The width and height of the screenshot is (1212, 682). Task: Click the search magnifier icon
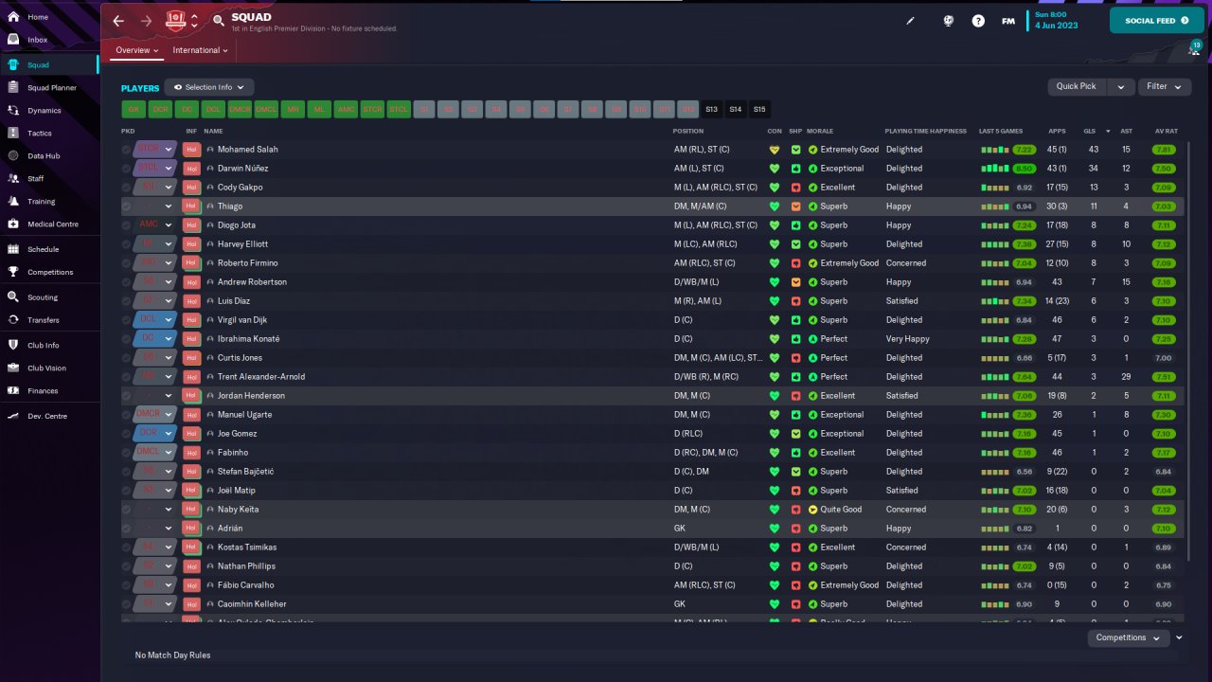[219, 20]
